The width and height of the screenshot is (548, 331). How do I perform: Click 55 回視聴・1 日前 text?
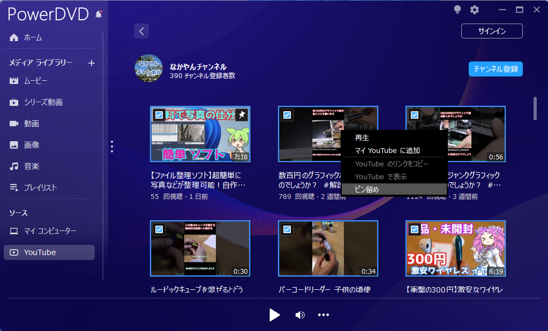click(179, 197)
